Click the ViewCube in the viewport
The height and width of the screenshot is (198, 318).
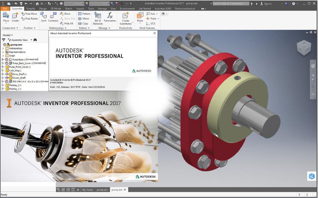click(304, 48)
